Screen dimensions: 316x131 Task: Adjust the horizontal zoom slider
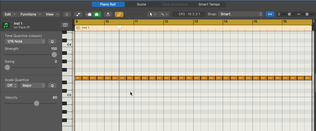307,14
